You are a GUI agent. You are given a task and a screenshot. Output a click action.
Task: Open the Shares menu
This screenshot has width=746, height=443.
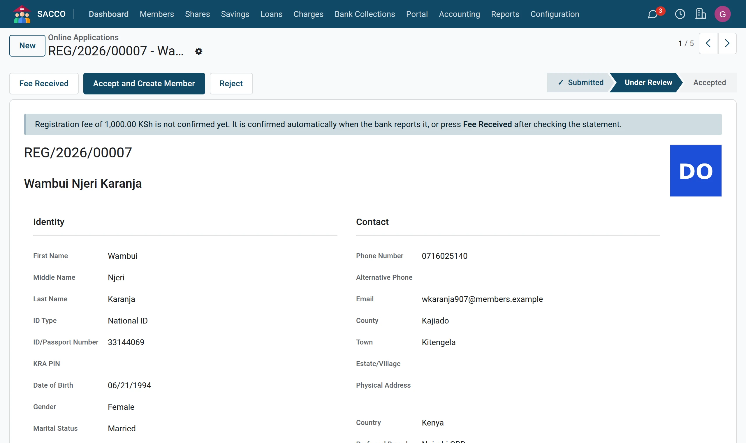[197, 14]
